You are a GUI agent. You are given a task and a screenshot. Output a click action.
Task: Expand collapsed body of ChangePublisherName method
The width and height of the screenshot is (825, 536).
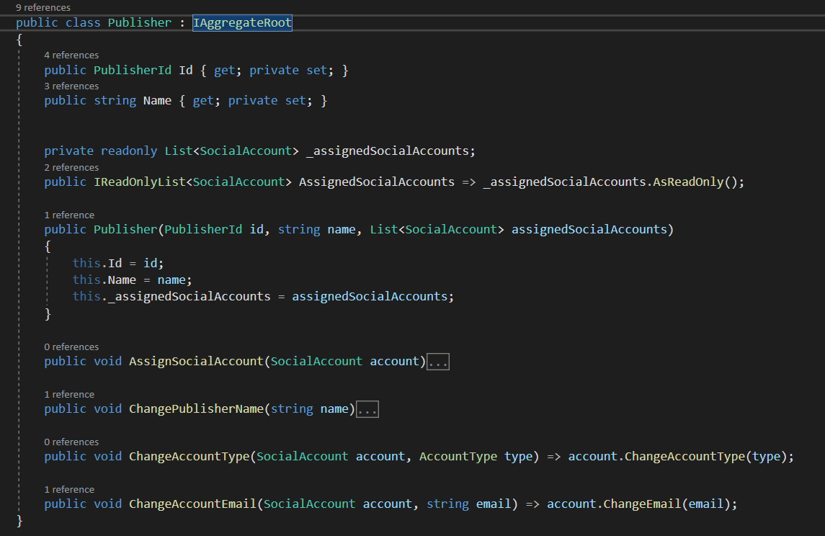point(367,409)
